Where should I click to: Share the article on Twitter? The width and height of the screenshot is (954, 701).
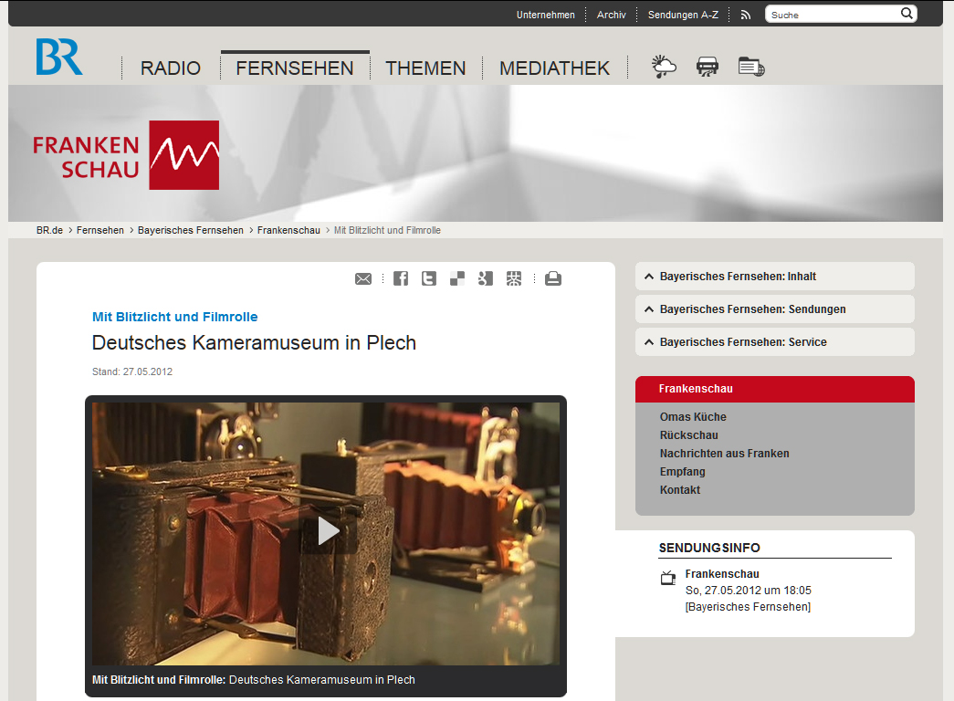point(429,278)
